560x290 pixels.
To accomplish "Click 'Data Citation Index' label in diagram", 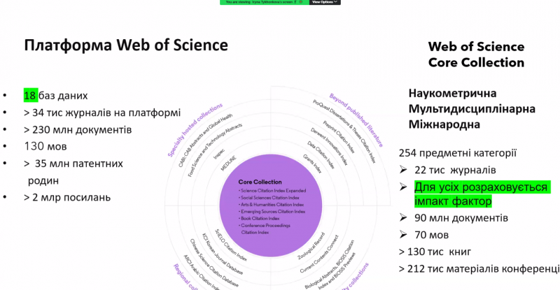I will pyautogui.click(x=321, y=155).
